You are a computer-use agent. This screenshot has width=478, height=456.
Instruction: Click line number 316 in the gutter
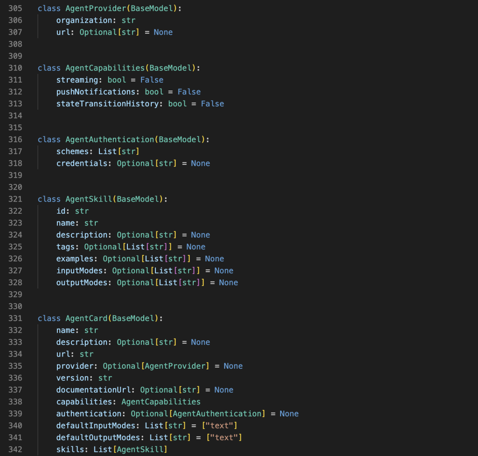coord(15,140)
